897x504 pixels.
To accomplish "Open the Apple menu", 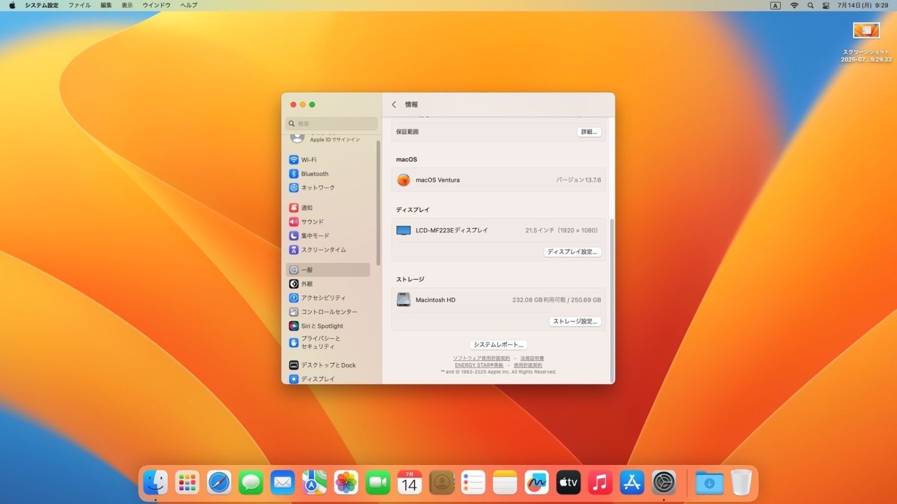I will (x=12, y=5).
